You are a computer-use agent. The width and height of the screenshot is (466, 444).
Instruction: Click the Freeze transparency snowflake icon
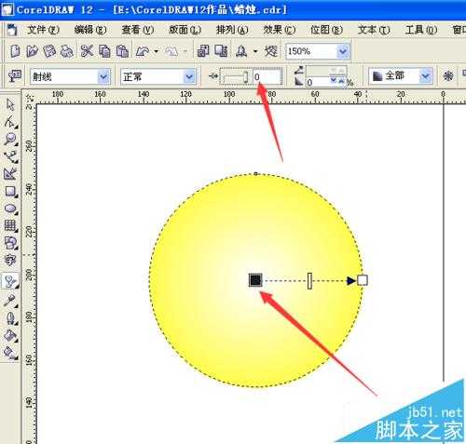(x=447, y=75)
